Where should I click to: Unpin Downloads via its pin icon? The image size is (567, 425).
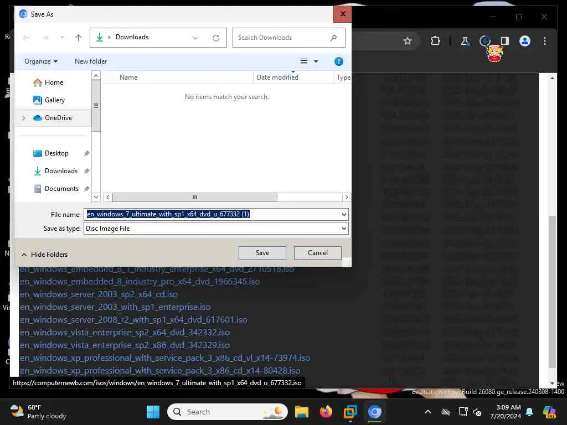86,171
